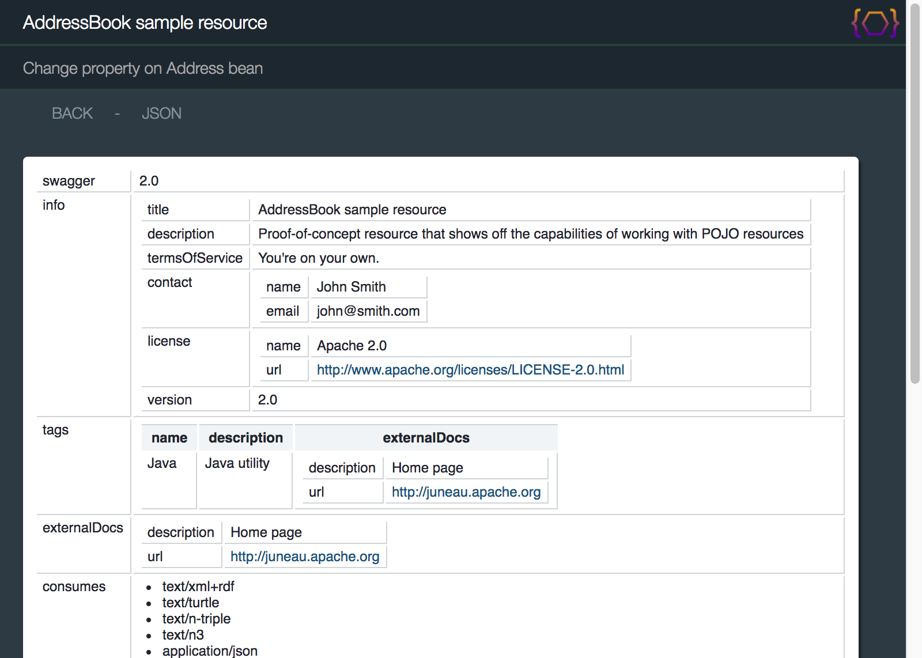Screen dimensions: 922x658
Task: Go back via the BACK link
Action: pyautogui.click(x=72, y=114)
